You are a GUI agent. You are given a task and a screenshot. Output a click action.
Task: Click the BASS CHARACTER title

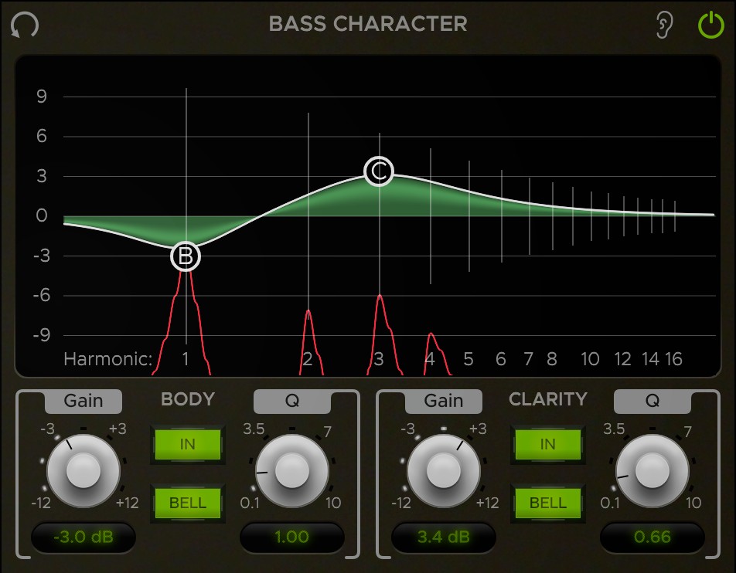(x=368, y=24)
